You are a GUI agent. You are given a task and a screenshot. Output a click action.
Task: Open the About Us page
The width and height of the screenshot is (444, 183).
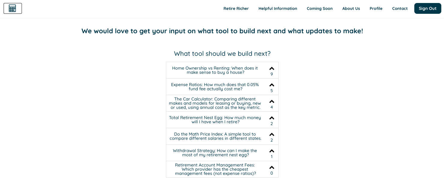[351, 8]
